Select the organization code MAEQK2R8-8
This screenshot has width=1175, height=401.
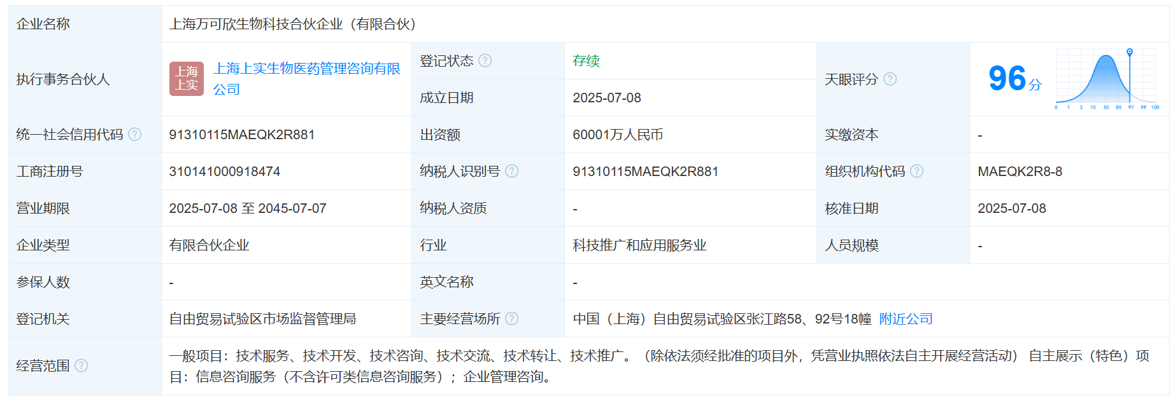tap(1020, 172)
